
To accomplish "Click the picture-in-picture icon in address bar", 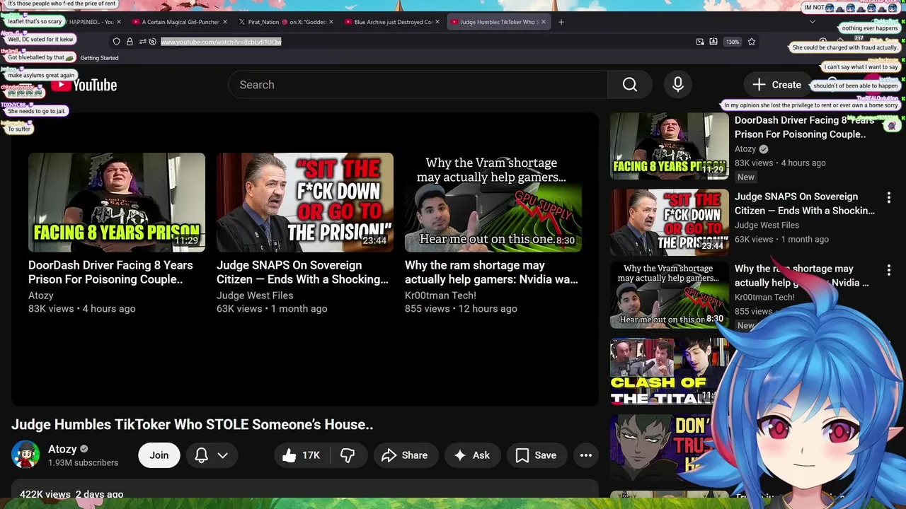I will pyautogui.click(x=700, y=42).
